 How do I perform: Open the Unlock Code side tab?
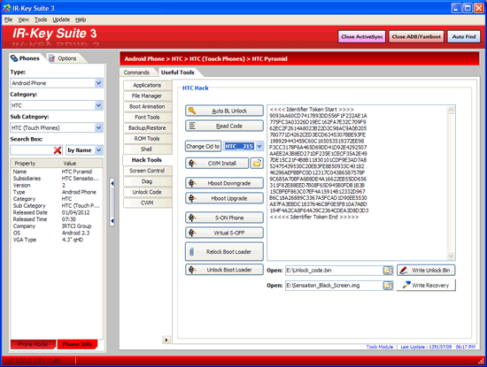147,192
